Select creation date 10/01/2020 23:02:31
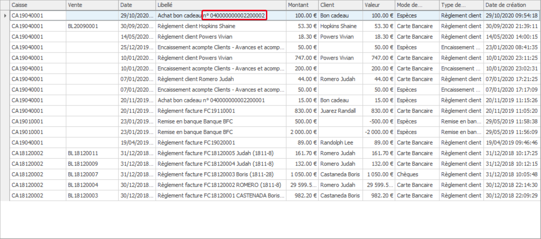The width and height of the screenshot is (541, 239). tap(512, 69)
